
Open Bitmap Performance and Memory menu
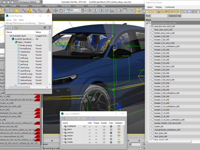pyautogui.click(x=21, y=23)
